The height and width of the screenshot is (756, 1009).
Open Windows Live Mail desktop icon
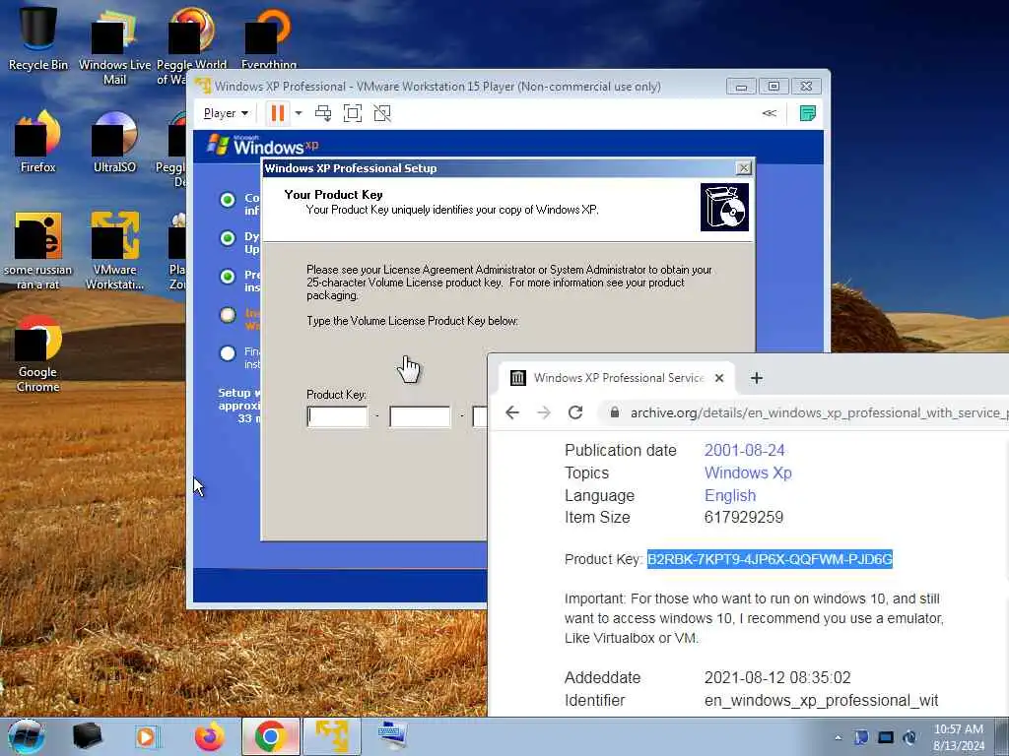[x=114, y=46]
